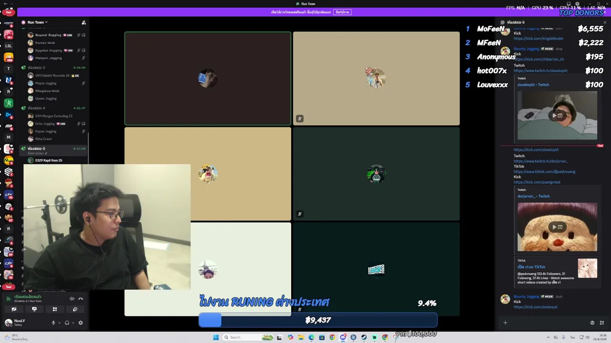
Task: Toggle noise suppression in voice panel
Action: [72, 299]
